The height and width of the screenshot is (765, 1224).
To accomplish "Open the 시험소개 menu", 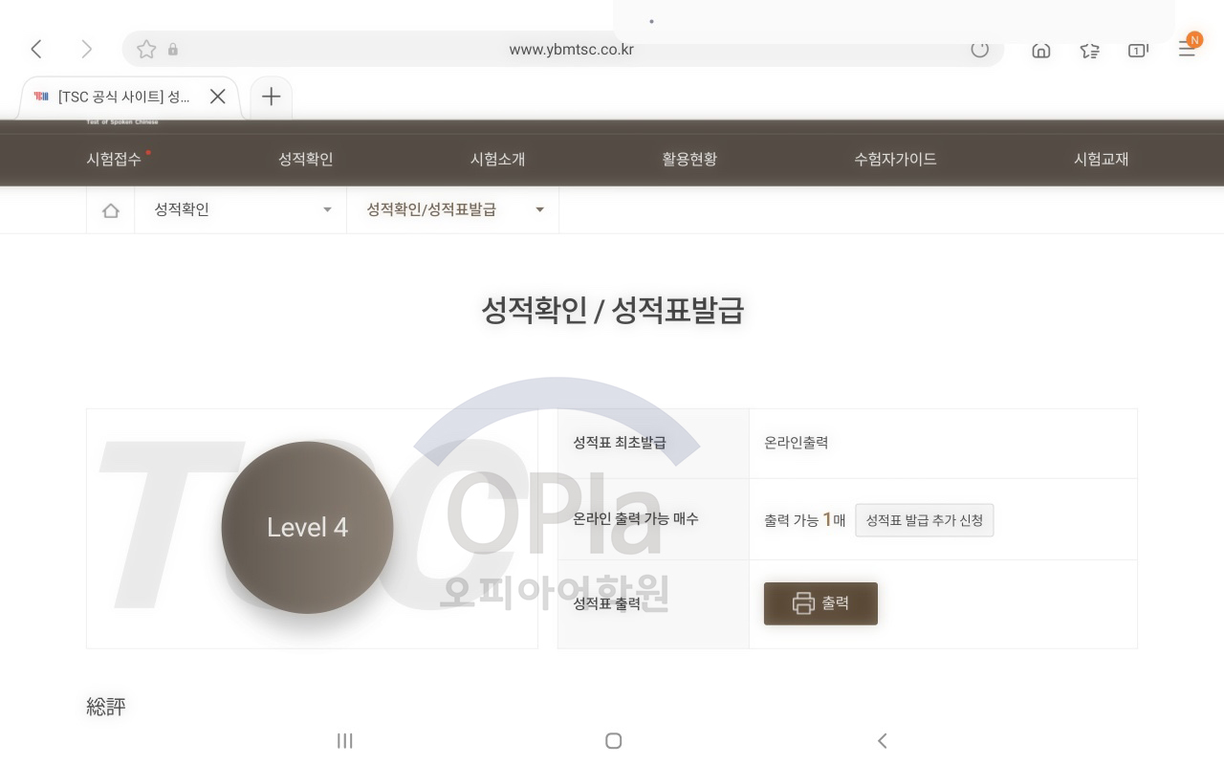I will pyautogui.click(x=497, y=159).
